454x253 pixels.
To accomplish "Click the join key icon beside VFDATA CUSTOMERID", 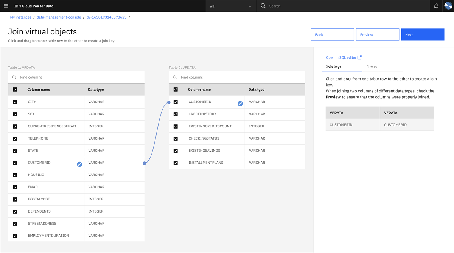I will coord(240,103).
